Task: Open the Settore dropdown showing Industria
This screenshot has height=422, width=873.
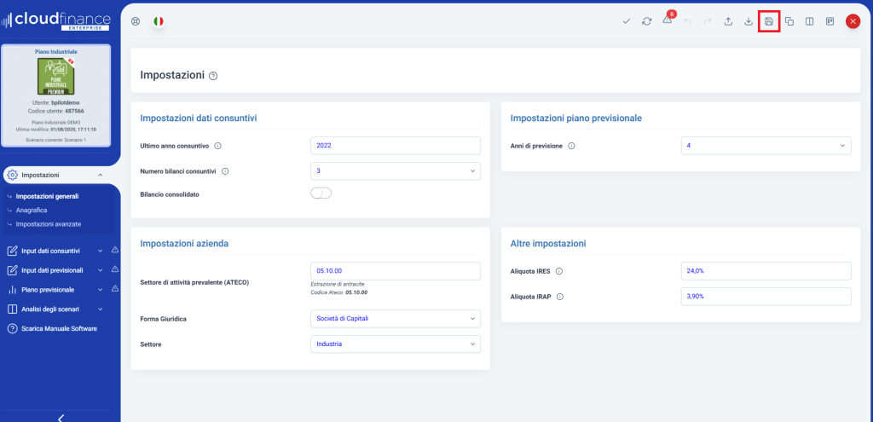Action: point(396,344)
